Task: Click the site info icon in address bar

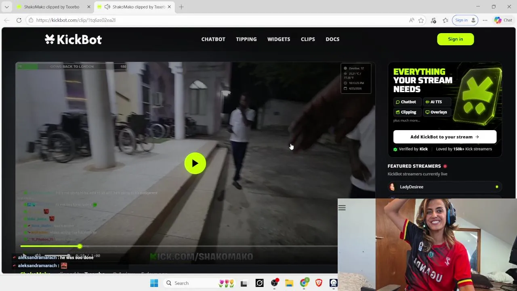Action: (x=31, y=20)
